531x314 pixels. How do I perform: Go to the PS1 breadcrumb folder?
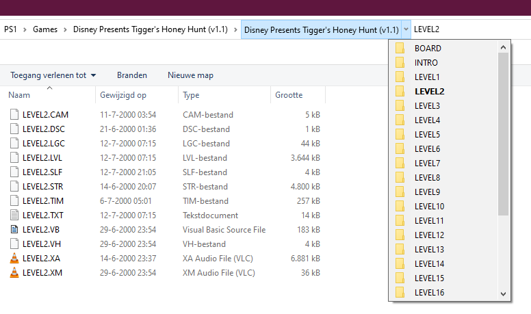click(x=10, y=29)
